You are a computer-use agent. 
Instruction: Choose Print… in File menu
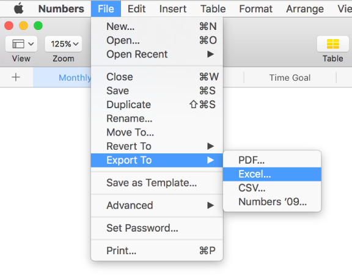click(x=157, y=251)
